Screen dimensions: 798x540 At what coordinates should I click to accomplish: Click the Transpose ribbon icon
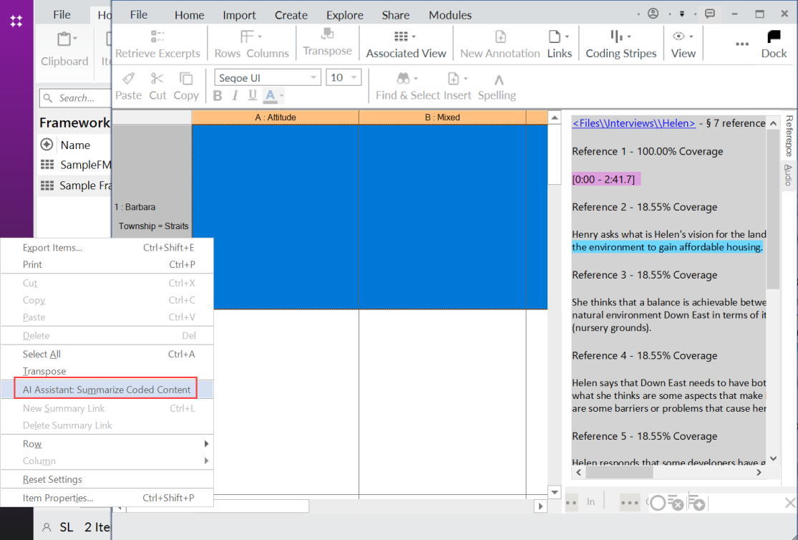click(327, 36)
